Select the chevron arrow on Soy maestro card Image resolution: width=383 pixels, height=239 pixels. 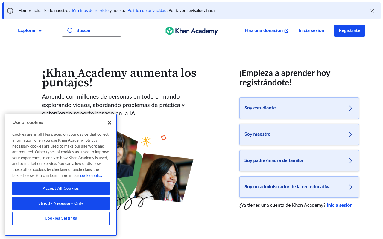click(350, 134)
